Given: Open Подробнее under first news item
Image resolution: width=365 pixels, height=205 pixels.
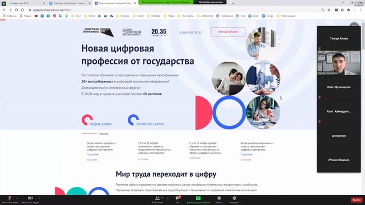Looking at the screenshot, I should click(x=92, y=154).
